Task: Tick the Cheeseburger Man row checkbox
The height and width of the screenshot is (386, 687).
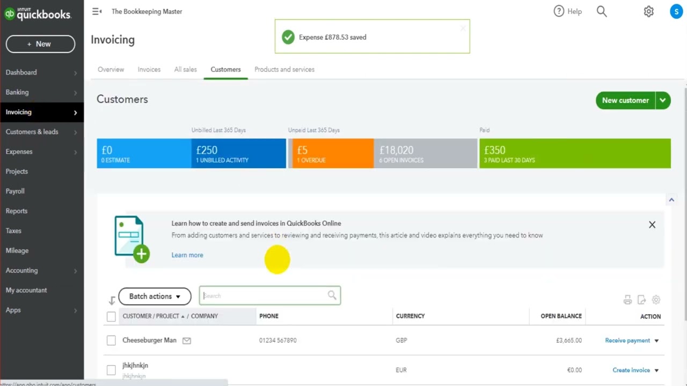Action: pos(111,340)
